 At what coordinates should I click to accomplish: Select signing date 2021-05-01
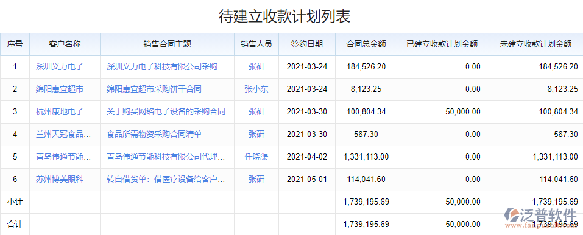(x=307, y=179)
